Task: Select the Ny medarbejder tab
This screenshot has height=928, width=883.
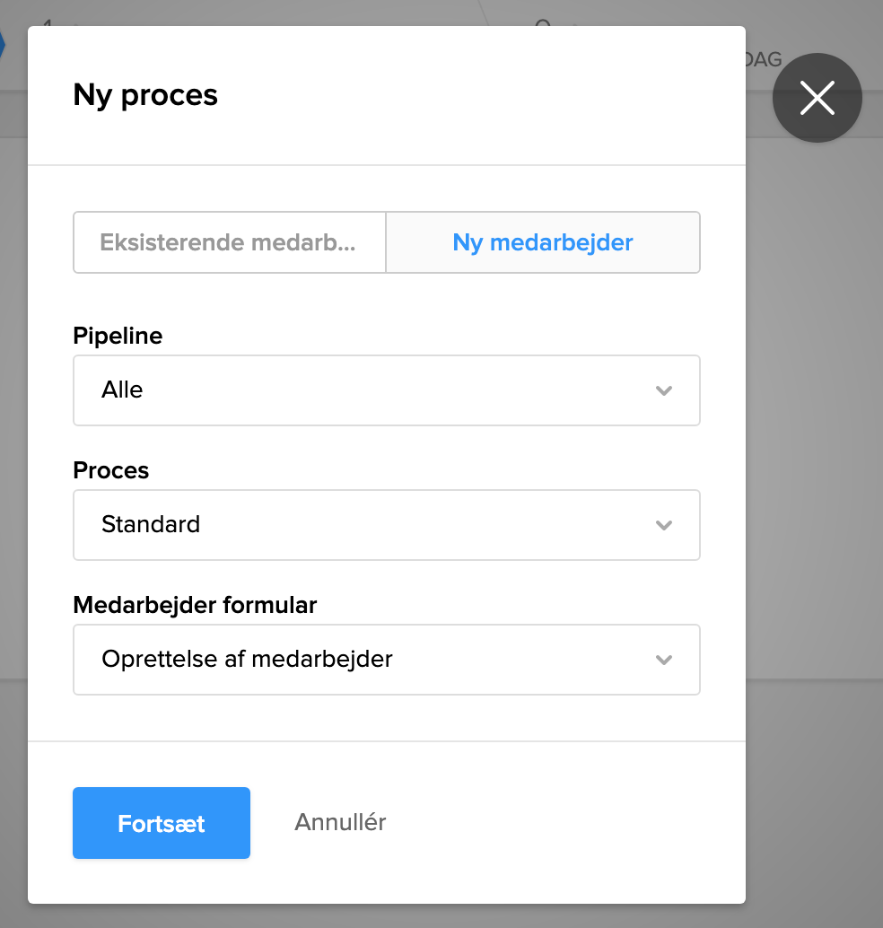Action: coord(542,242)
